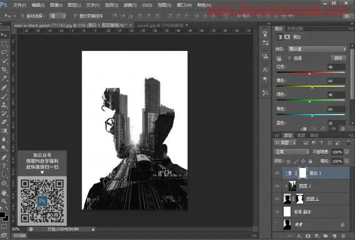355x240 pixels.
Task: Switch to the 历史记录 history tab
Action: click(295, 29)
